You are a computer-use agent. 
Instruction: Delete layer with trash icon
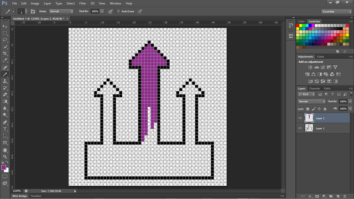tap(345, 196)
